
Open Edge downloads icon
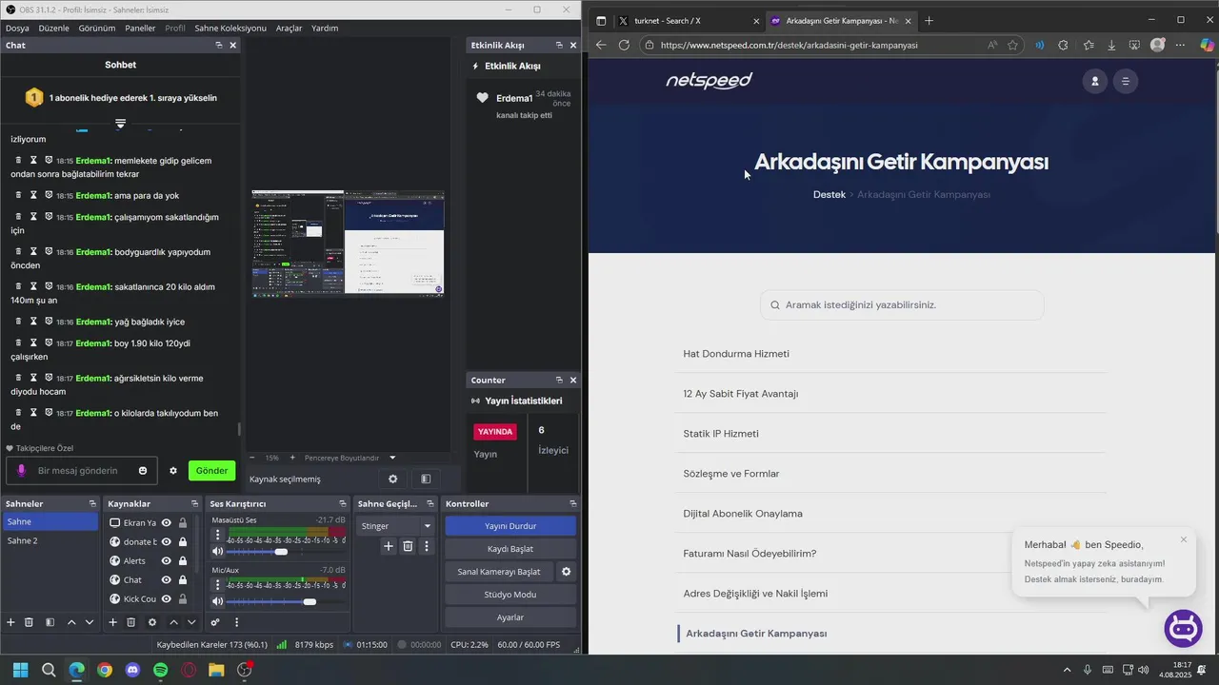tap(1111, 45)
